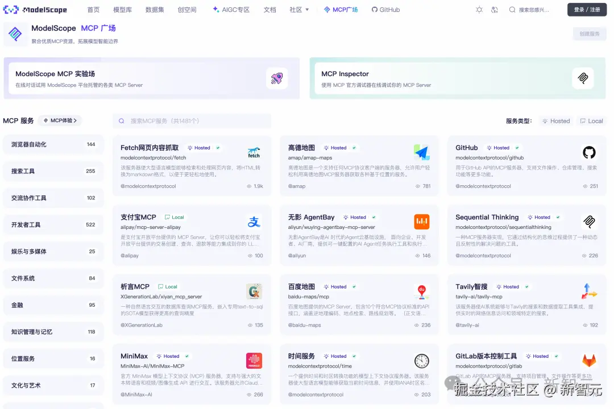Open the 文档 nav item
The height and width of the screenshot is (409, 614).
tap(269, 10)
